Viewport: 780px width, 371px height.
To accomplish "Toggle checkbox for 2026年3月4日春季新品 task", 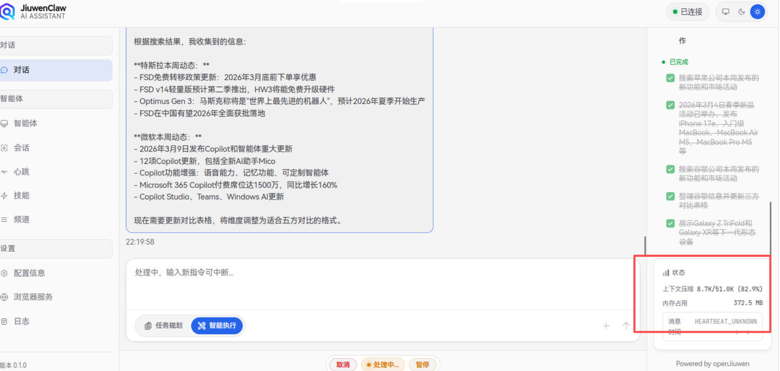I will coord(670,105).
